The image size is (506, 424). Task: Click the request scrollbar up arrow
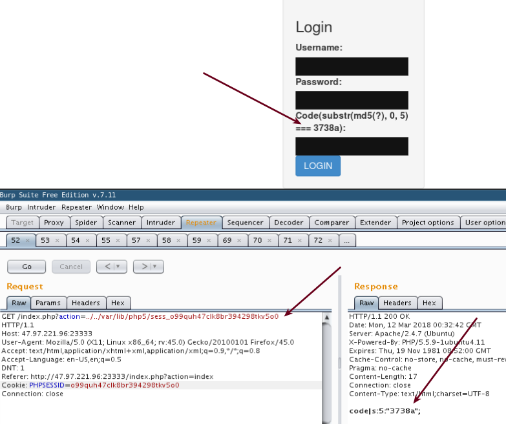[326, 318]
